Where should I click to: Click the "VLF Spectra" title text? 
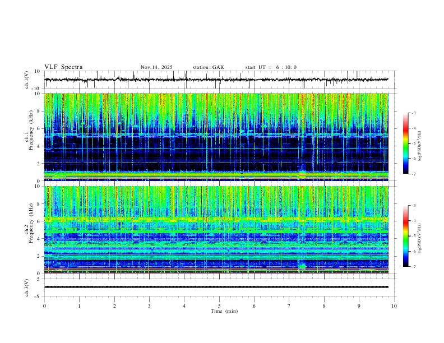pos(63,67)
